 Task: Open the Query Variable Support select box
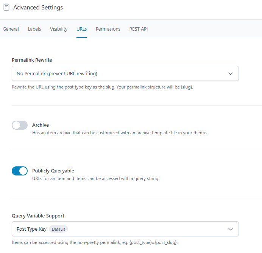[x=125, y=229]
